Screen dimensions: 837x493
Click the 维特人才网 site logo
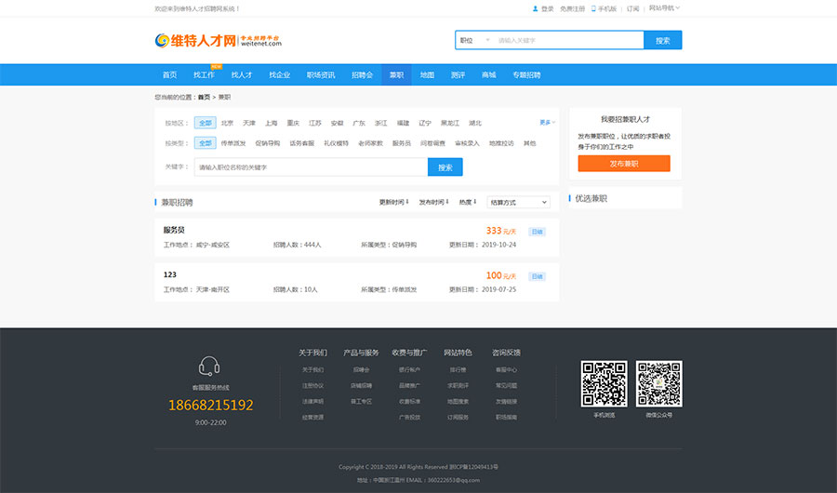tap(218, 40)
